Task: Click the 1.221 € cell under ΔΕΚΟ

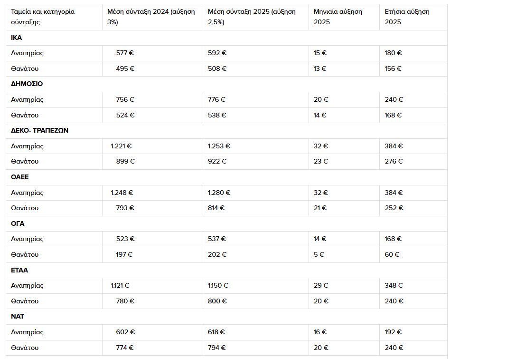Action: pyautogui.click(x=153, y=146)
